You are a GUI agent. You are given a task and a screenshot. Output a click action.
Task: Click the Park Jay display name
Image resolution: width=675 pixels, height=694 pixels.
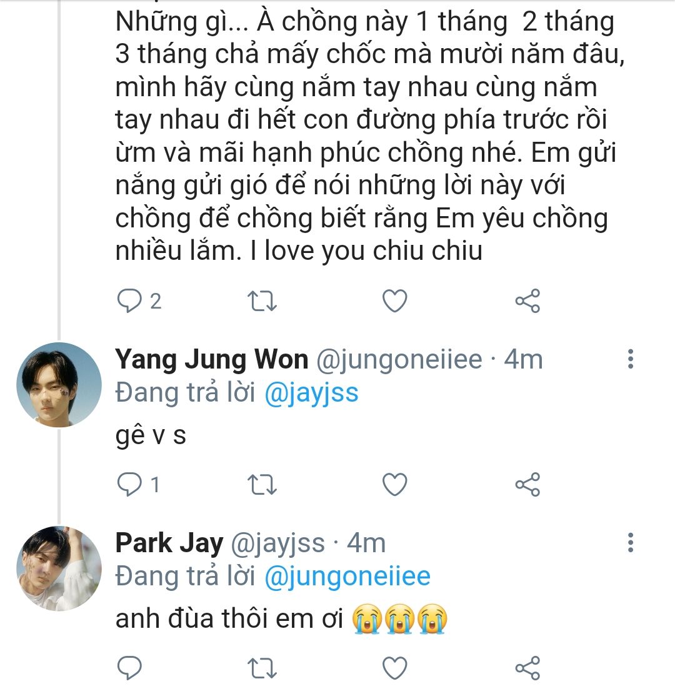coord(169,543)
